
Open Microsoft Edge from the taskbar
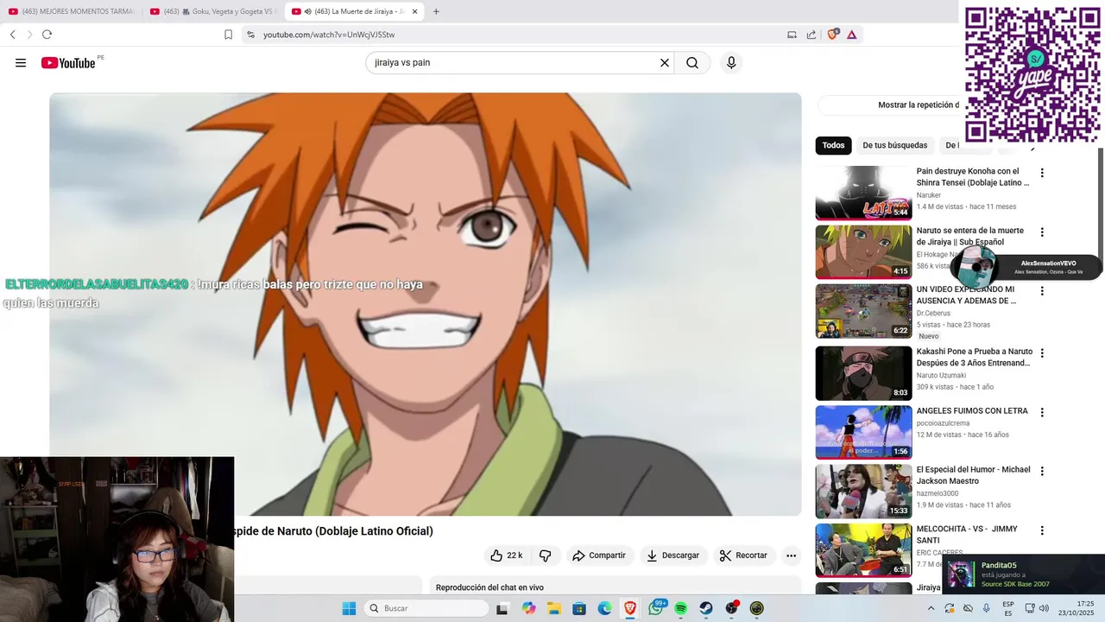tap(605, 608)
